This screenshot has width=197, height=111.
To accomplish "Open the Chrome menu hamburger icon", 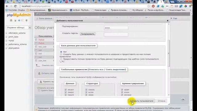I will [191, 6].
